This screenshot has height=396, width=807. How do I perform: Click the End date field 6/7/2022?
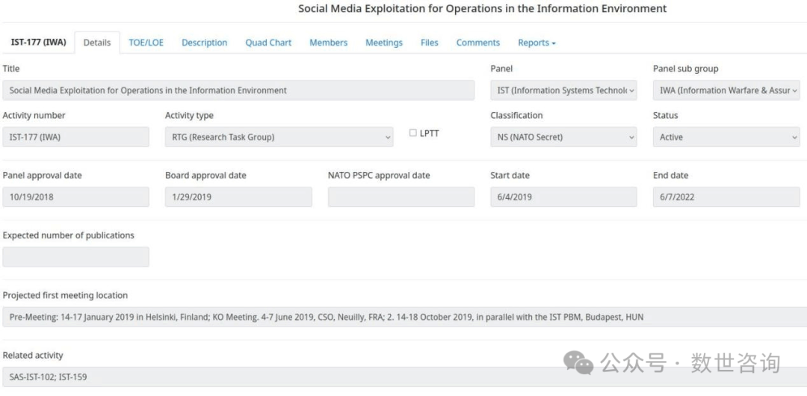coord(726,197)
